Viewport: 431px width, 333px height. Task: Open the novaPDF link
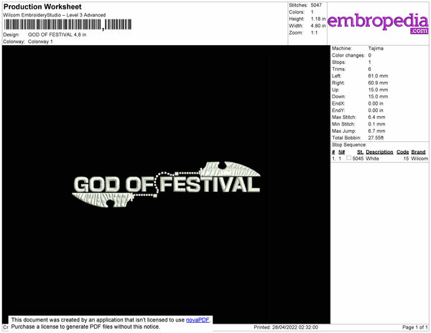coord(198,320)
